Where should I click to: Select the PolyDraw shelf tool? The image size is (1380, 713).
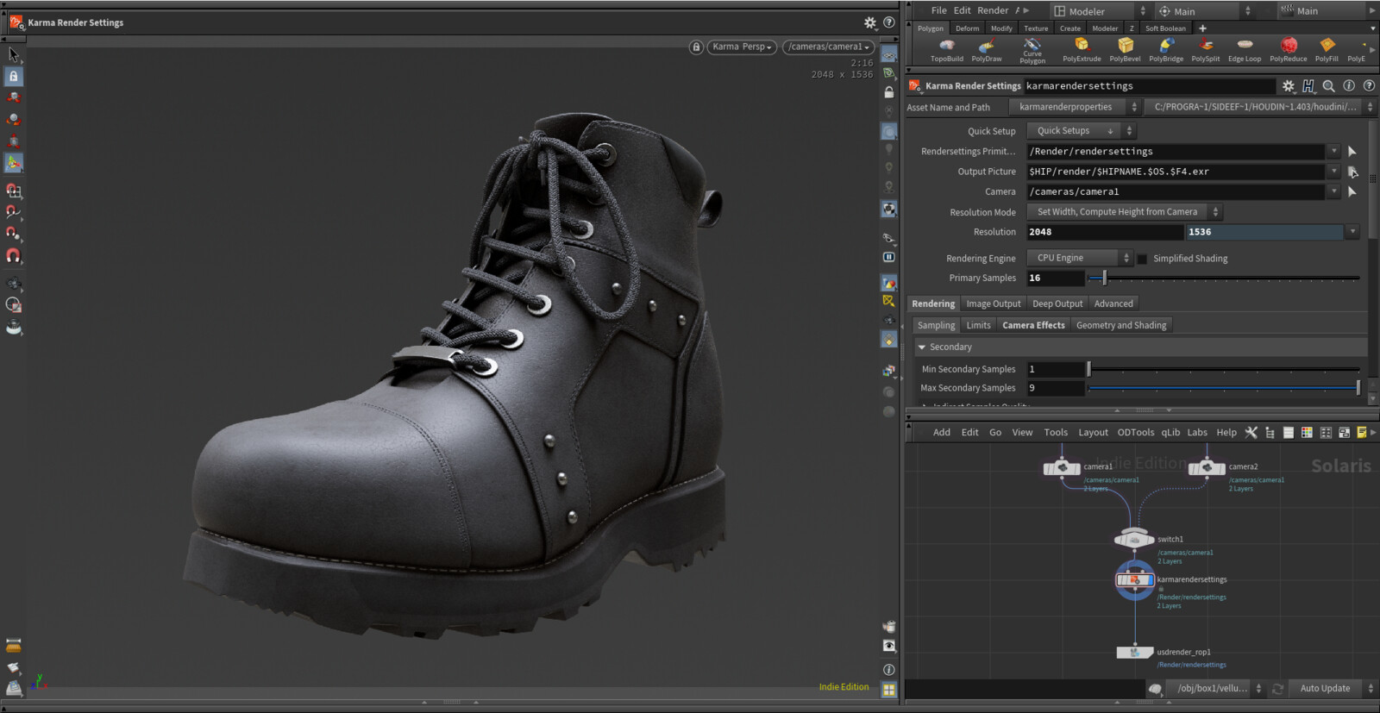[x=987, y=50]
